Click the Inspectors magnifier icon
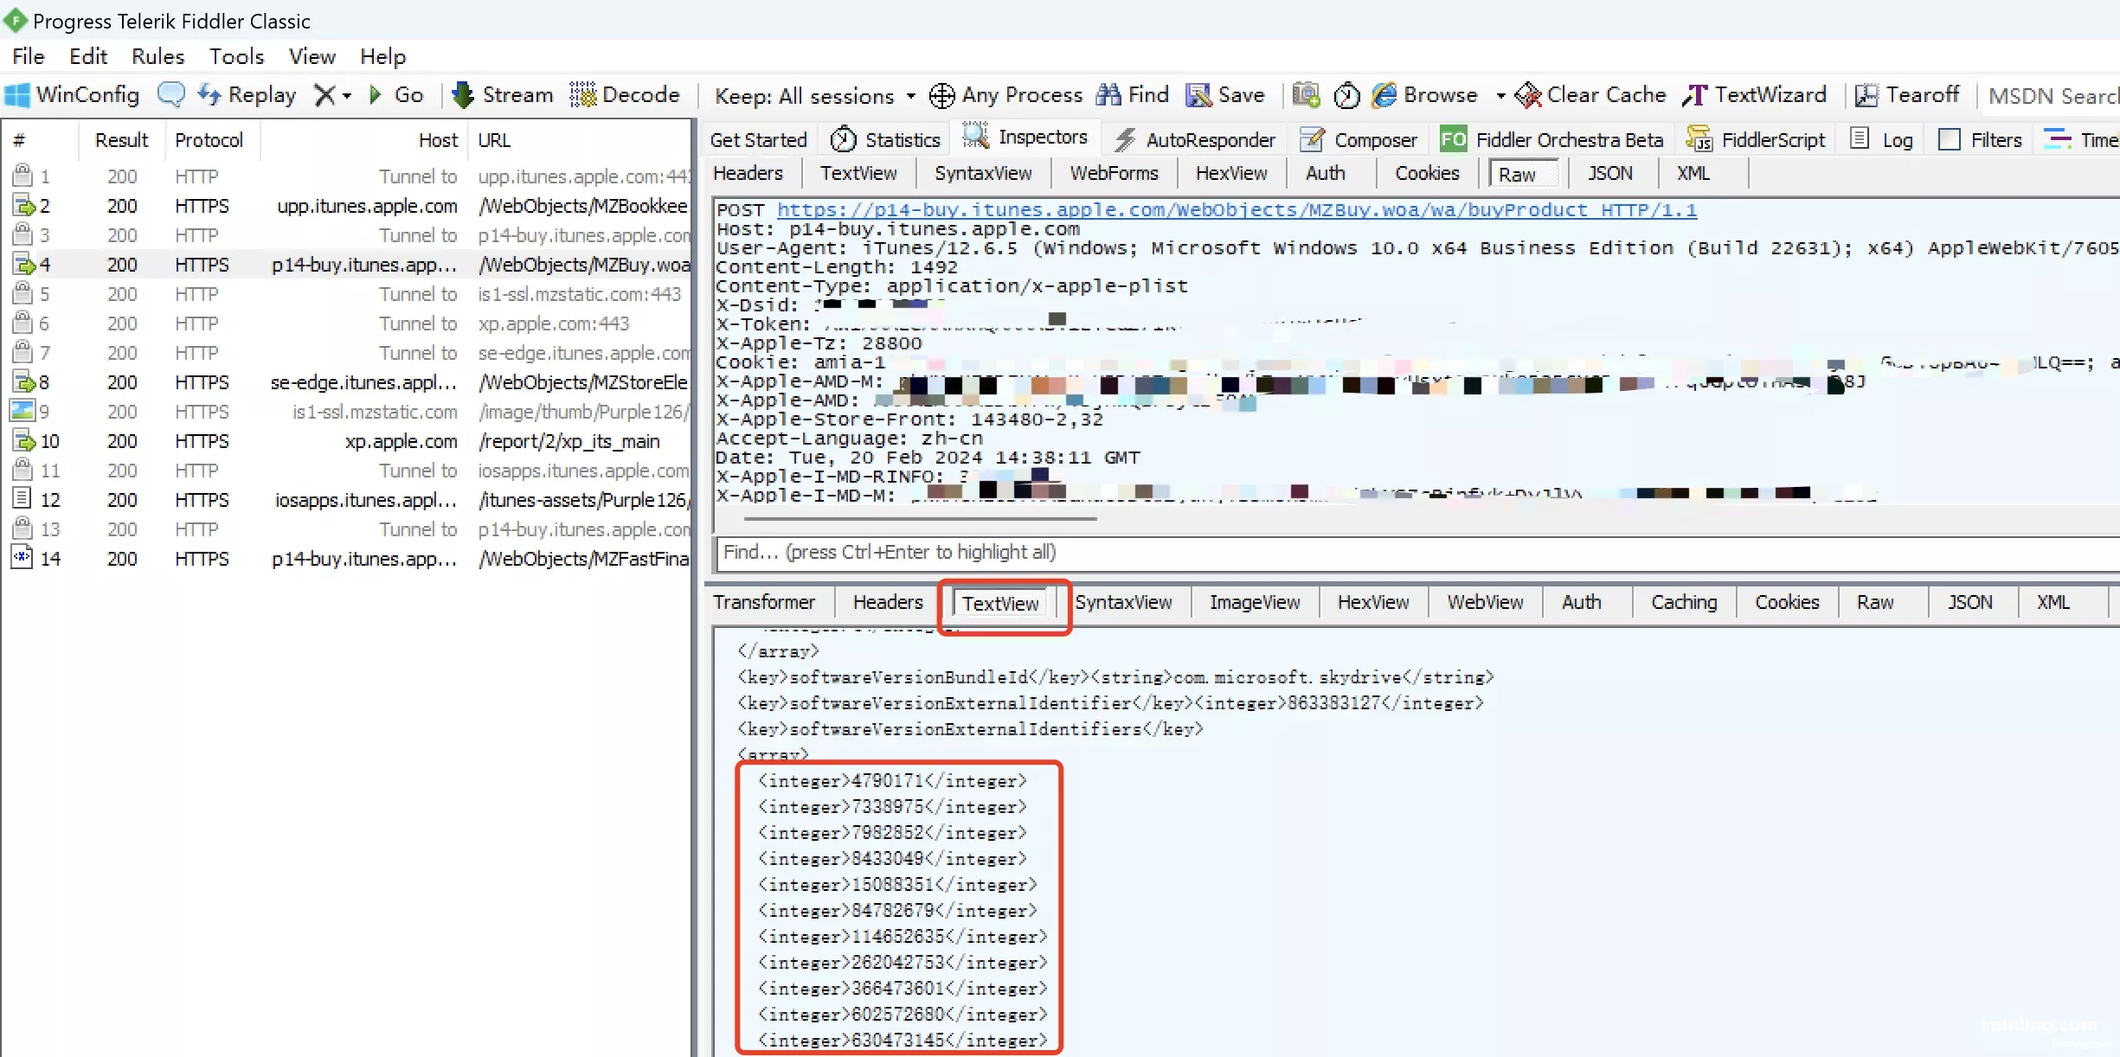The image size is (2120, 1057). pyautogui.click(x=976, y=136)
